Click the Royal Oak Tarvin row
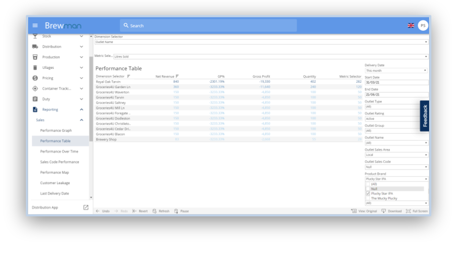Image resolution: width=474 pixels, height=267 pixels. pos(229,82)
